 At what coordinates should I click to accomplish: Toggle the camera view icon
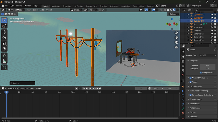(176, 43)
